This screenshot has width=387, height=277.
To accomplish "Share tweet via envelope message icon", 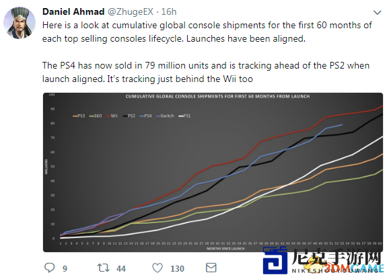I will (211, 268).
